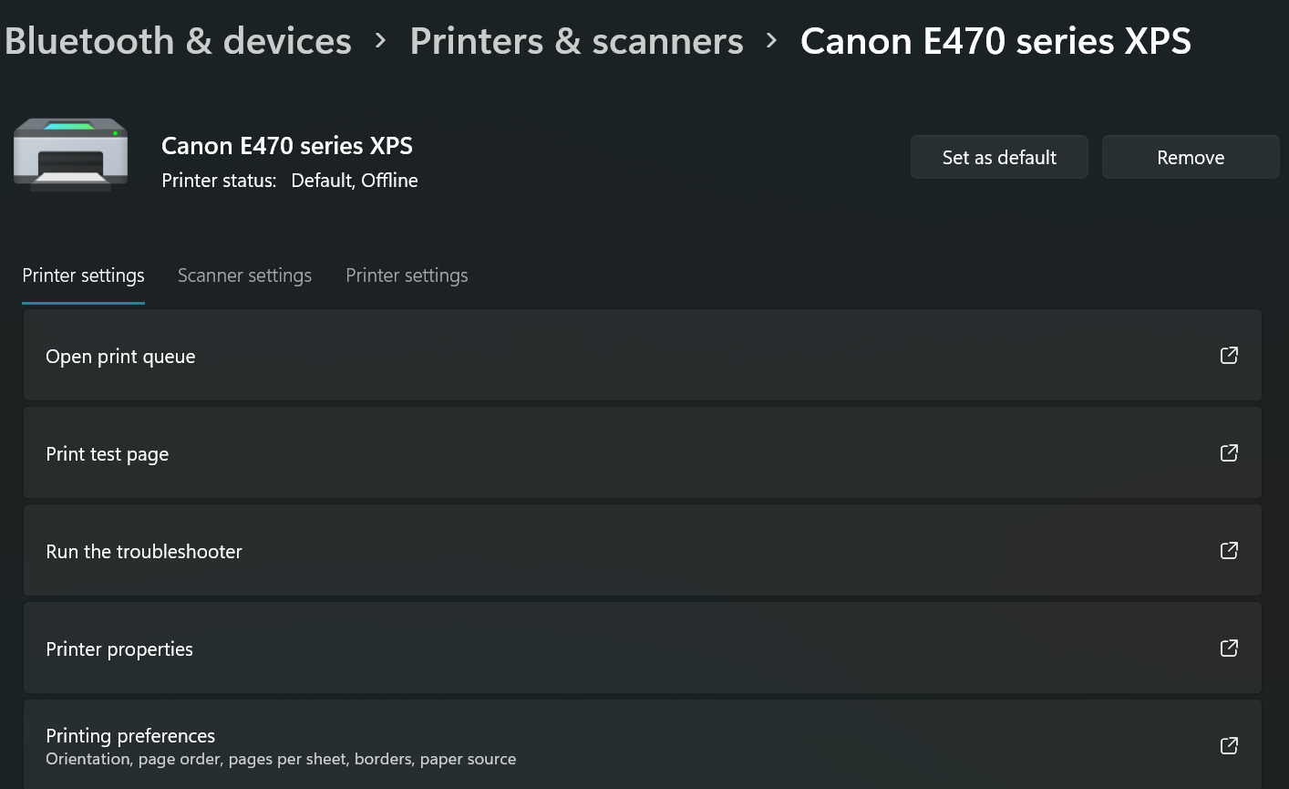Choose the Run the troubleshooter label

pyautogui.click(x=144, y=552)
